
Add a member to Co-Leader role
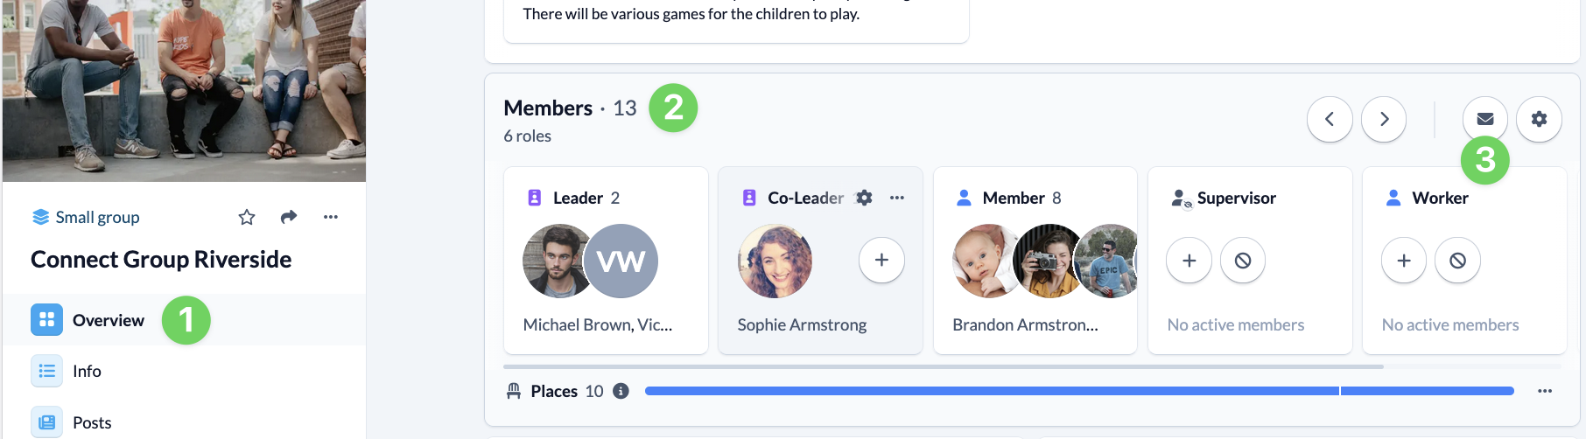(x=881, y=260)
